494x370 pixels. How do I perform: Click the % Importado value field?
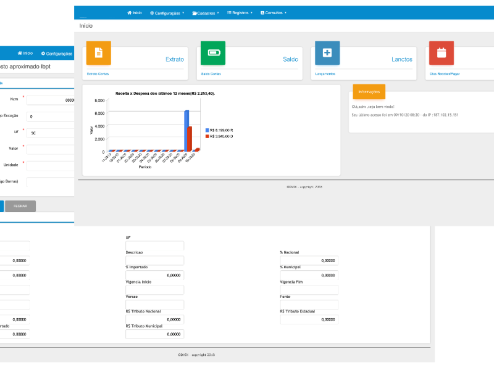coord(155,275)
